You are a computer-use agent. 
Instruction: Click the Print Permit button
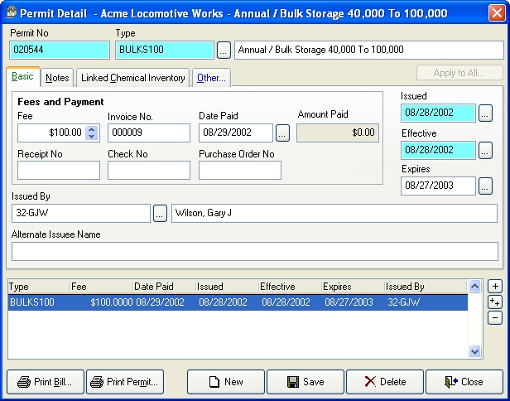(x=125, y=382)
